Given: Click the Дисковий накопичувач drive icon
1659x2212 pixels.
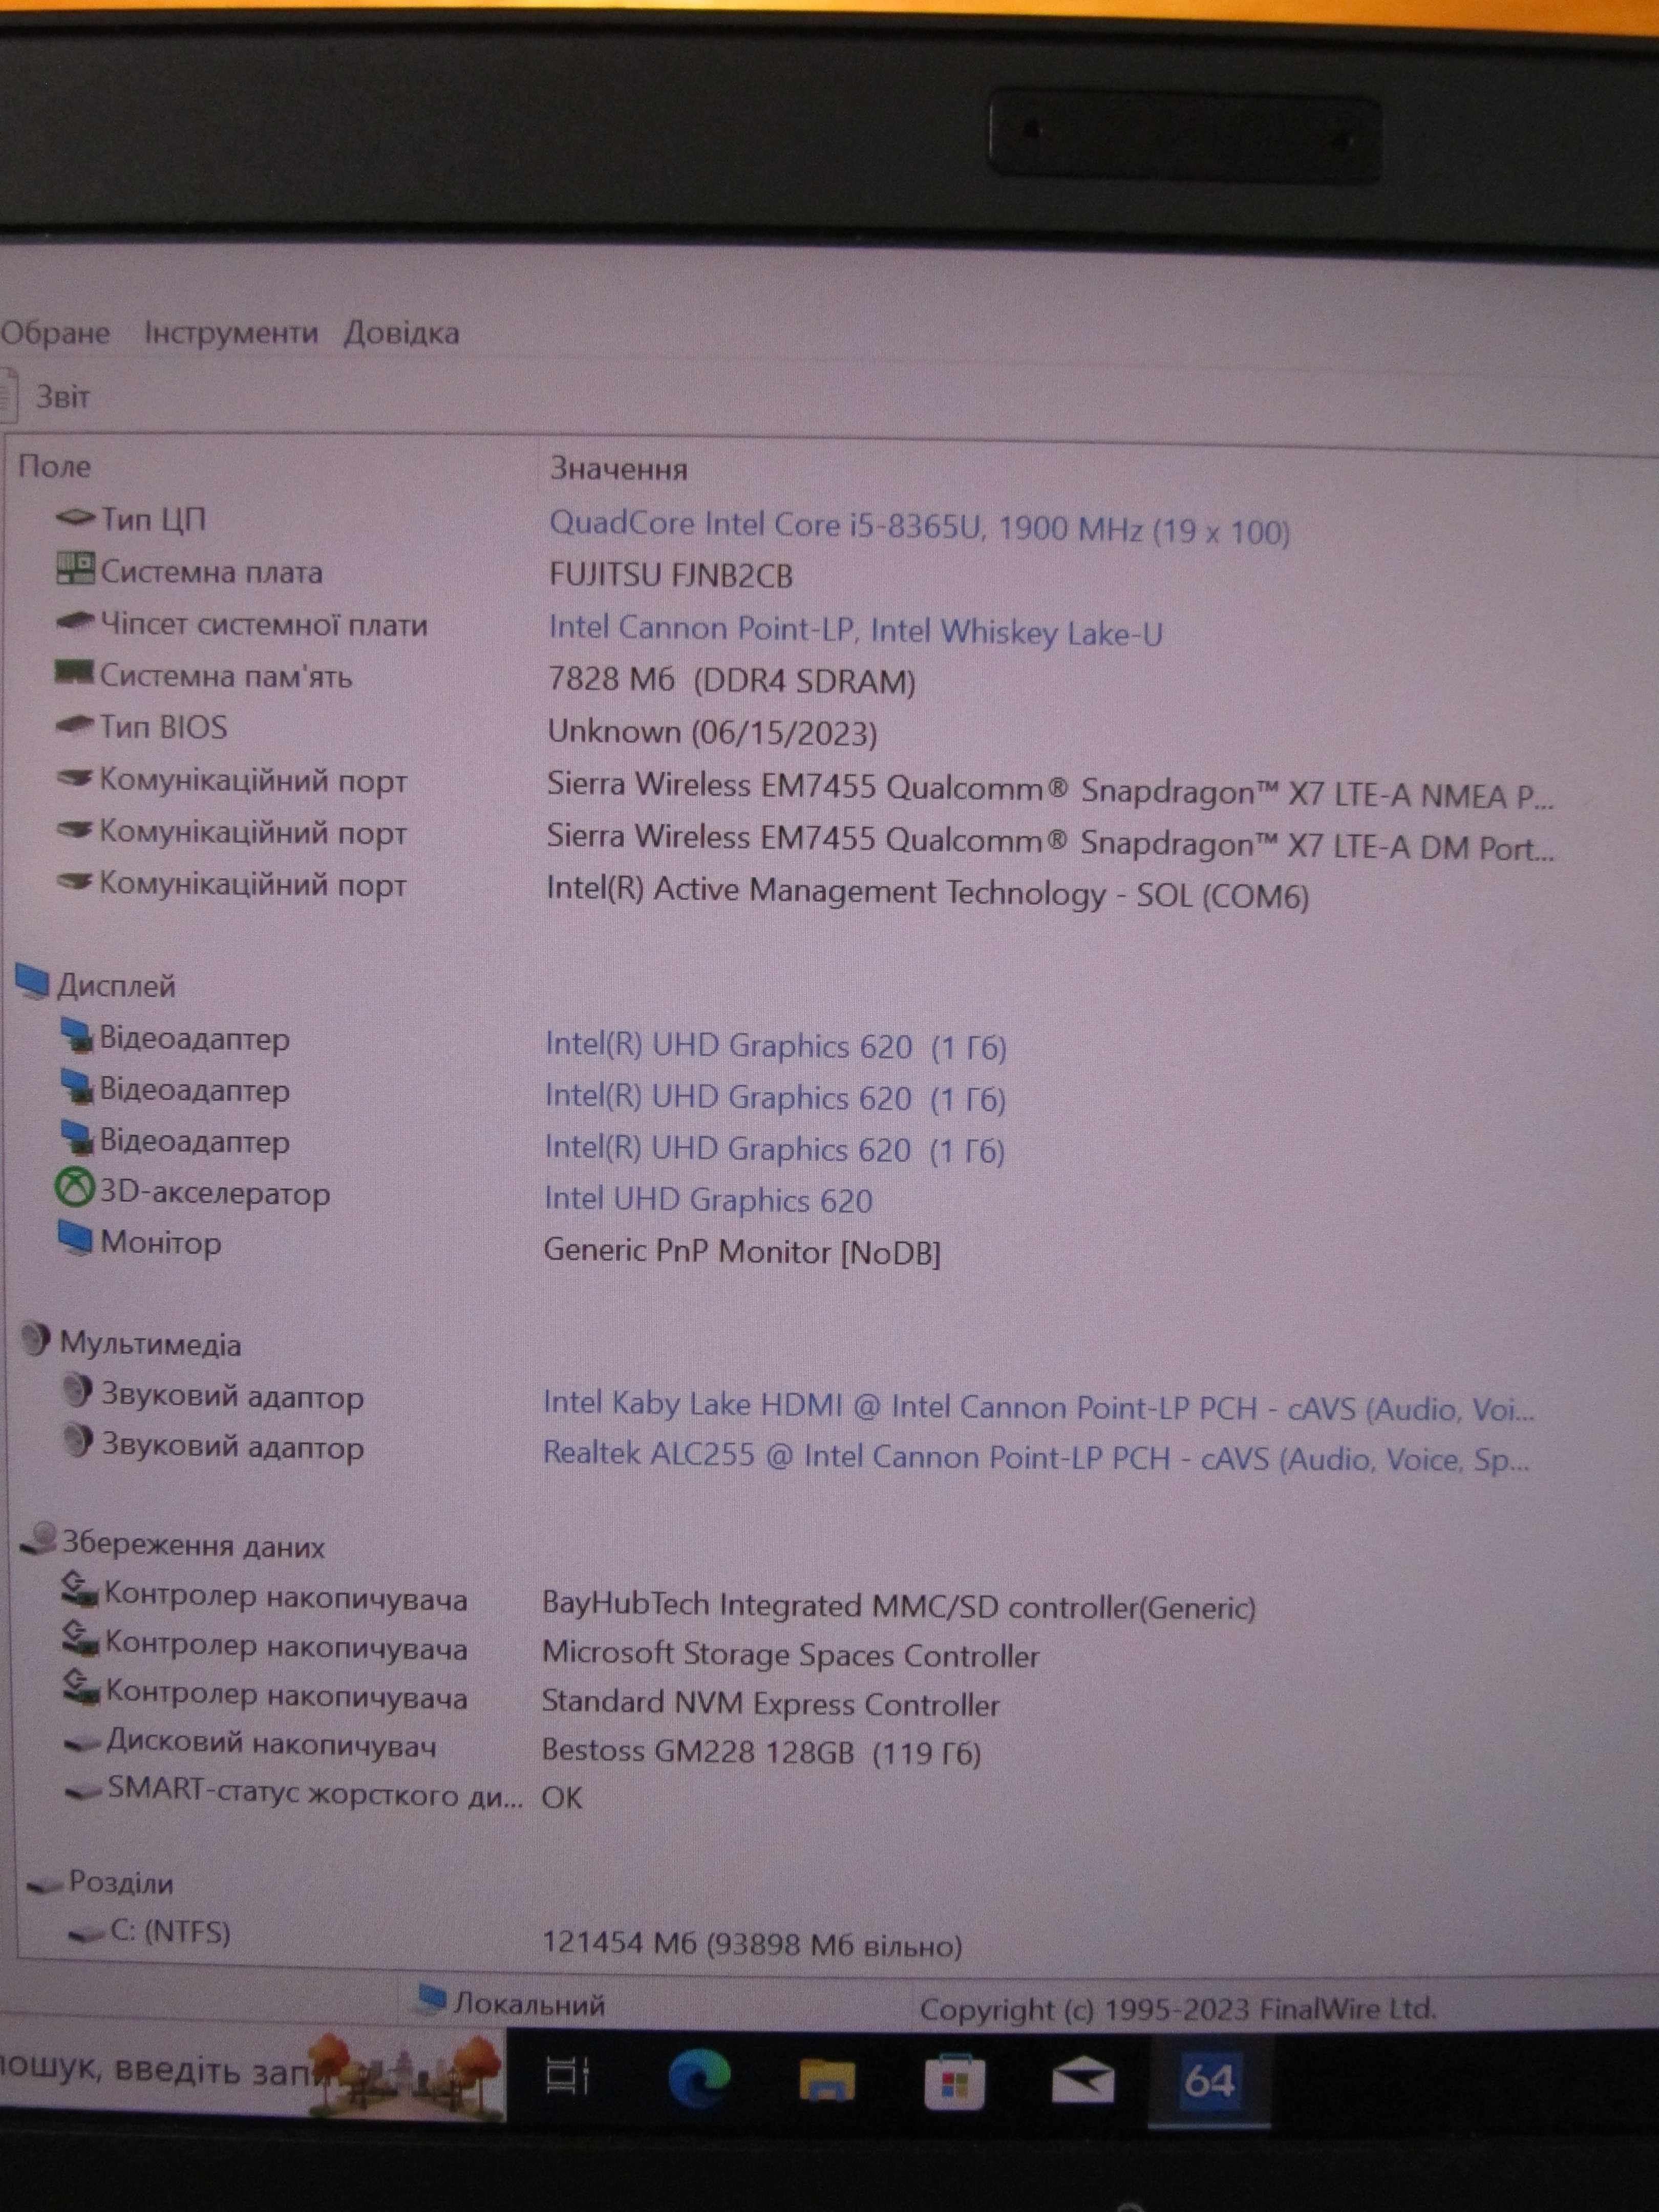Looking at the screenshot, I should (x=82, y=1744).
